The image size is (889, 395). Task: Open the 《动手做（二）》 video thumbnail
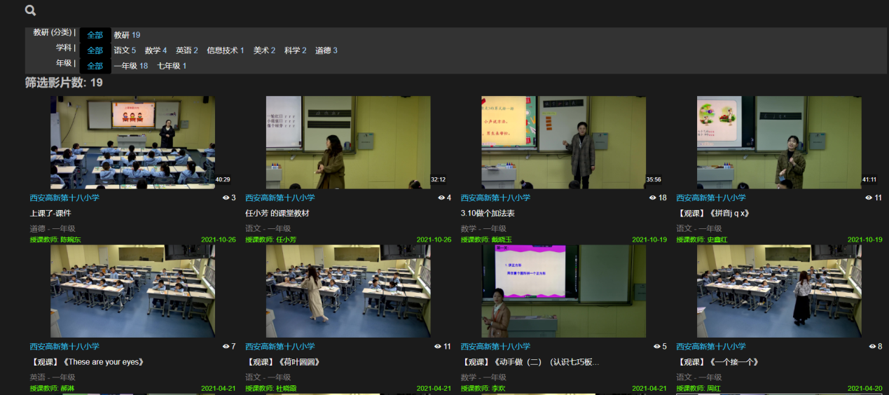click(x=563, y=291)
